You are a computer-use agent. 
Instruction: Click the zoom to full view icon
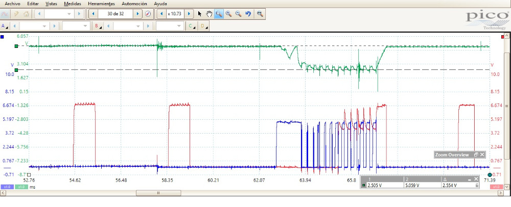point(260,14)
